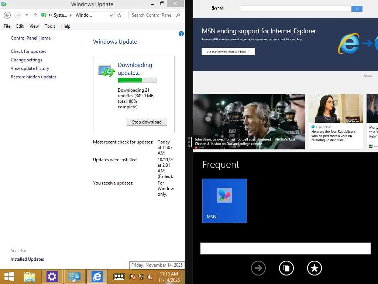Open the Edit menu
Viewport: 378px width, 284px height.
tap(20, 26)
